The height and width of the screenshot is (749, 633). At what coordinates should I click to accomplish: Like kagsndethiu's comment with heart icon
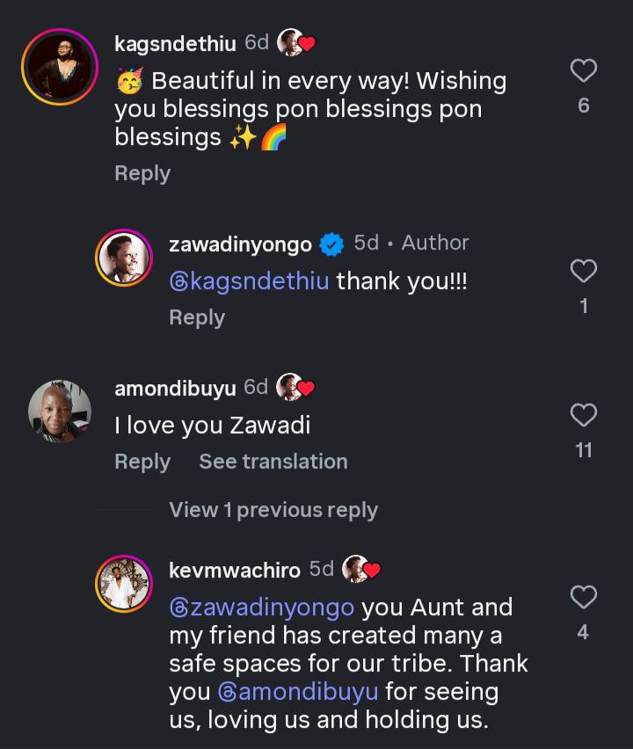tap(584, 70)
